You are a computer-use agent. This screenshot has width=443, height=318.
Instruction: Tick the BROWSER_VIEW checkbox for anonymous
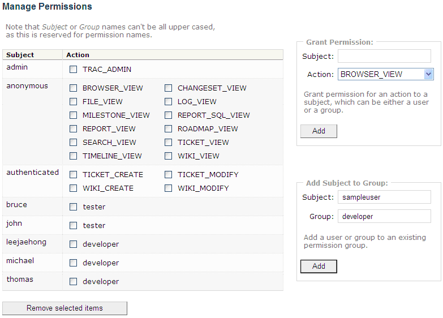click(74, 88)
